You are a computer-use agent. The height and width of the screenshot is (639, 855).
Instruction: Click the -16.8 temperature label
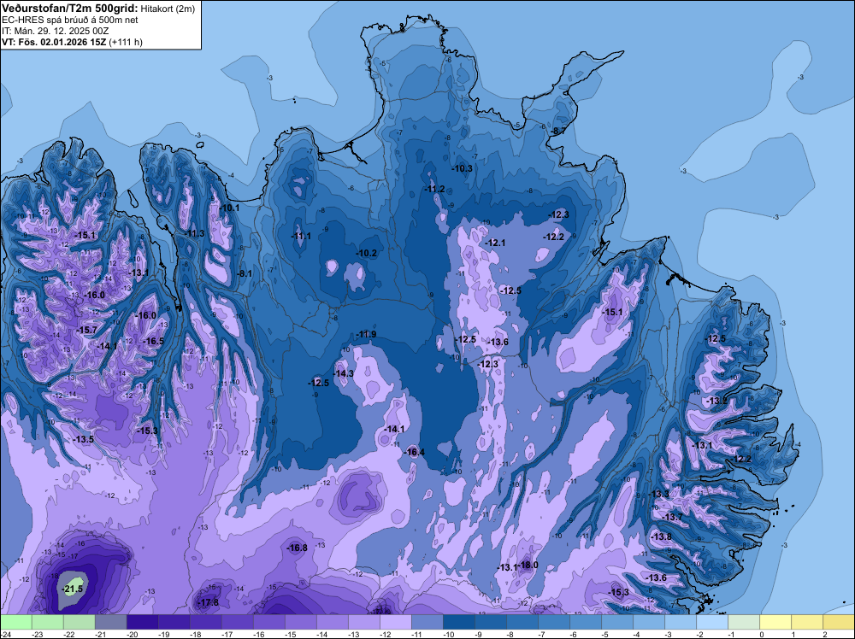(x=298, y=548)
